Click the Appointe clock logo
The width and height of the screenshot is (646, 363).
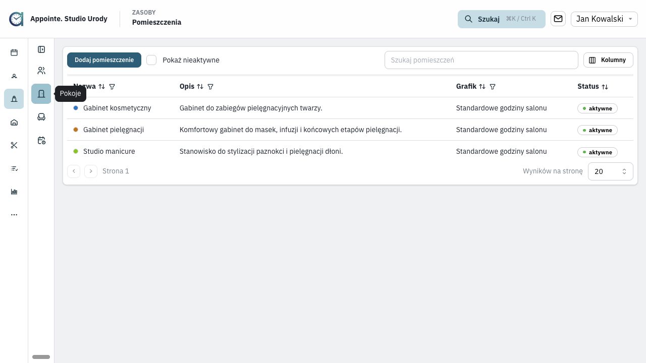(16, 19)
